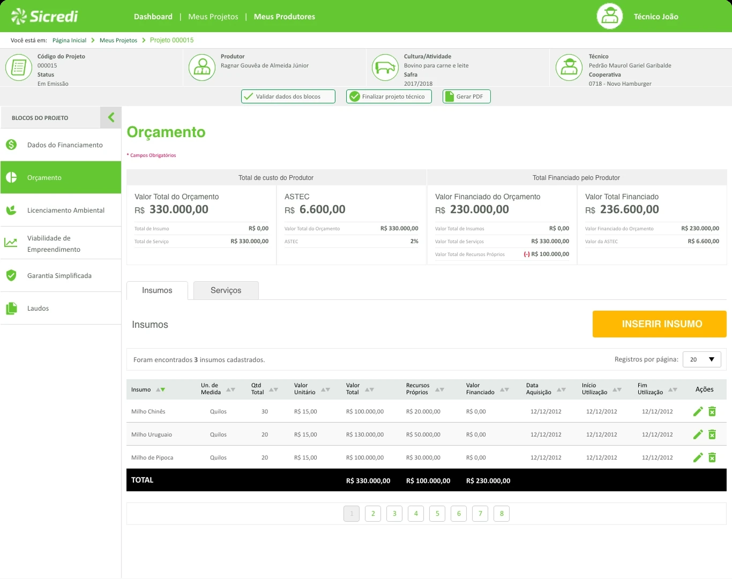Switch to the Serviços tab
The image size is (732, 579).
coord(226,290)
